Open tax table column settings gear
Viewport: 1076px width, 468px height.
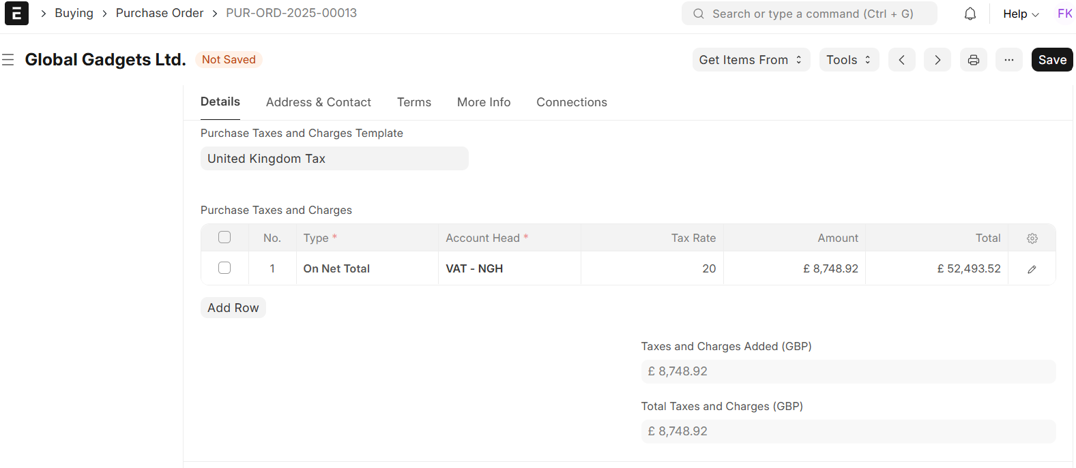click(1032, 238)
